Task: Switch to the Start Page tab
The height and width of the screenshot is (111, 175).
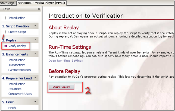Action: 7,3
